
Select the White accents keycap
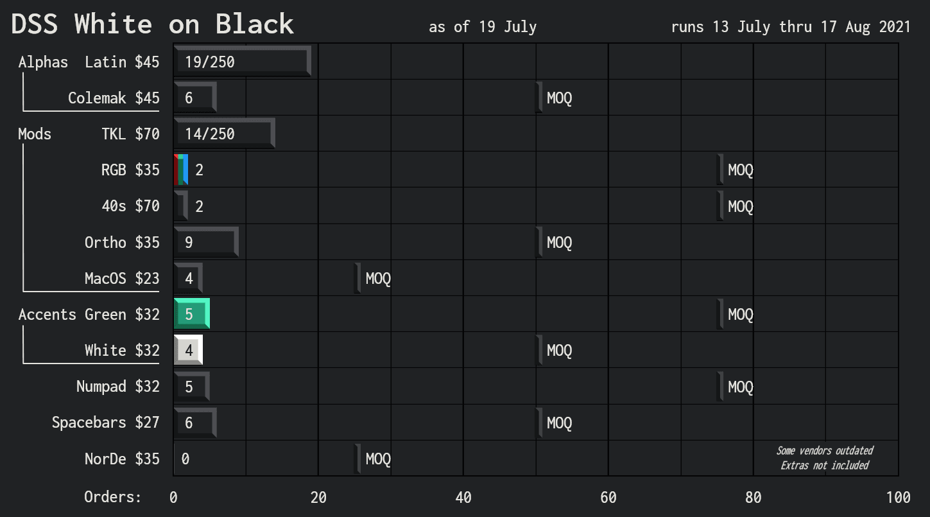pyautogui.click(x=187, y=349)
